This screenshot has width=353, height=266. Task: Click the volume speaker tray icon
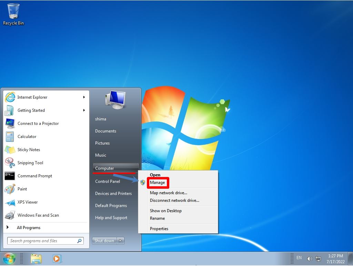click(x=310, y=259)
